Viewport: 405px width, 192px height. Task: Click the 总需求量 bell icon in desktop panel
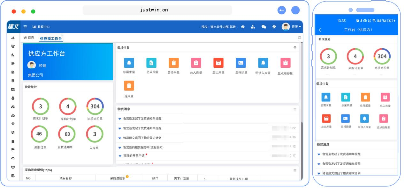129,63
